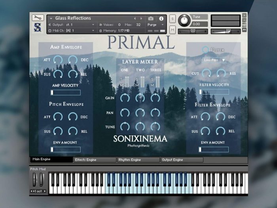Click the Pitch Envelope SUS knob
Image resolution: width=277 pixels, height=208 pixels.
point(58,131)
